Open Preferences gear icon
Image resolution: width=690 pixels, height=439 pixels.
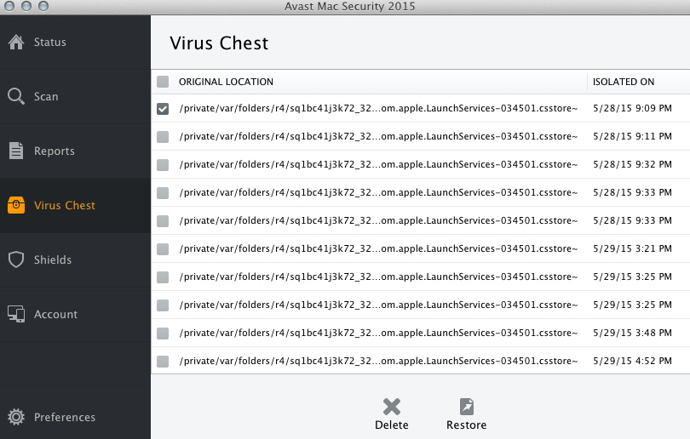click(16, 417)
